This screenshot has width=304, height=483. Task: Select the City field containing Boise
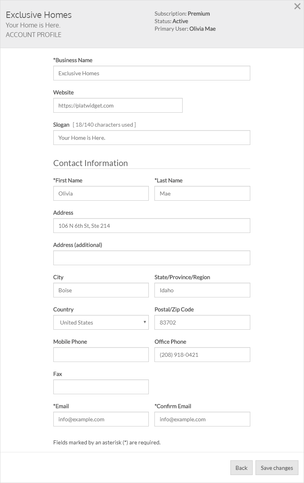pos(101,290)
